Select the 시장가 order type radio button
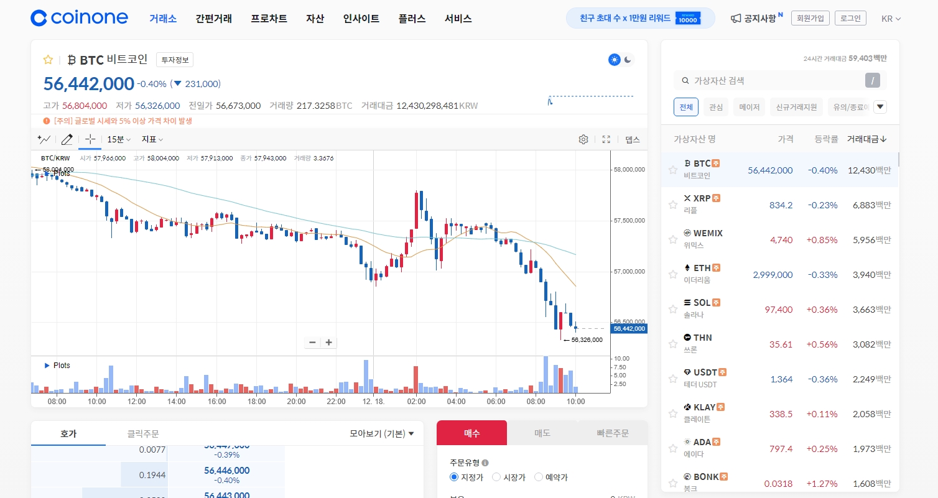The height and width of the screenshot is (498, 938). 496,477
